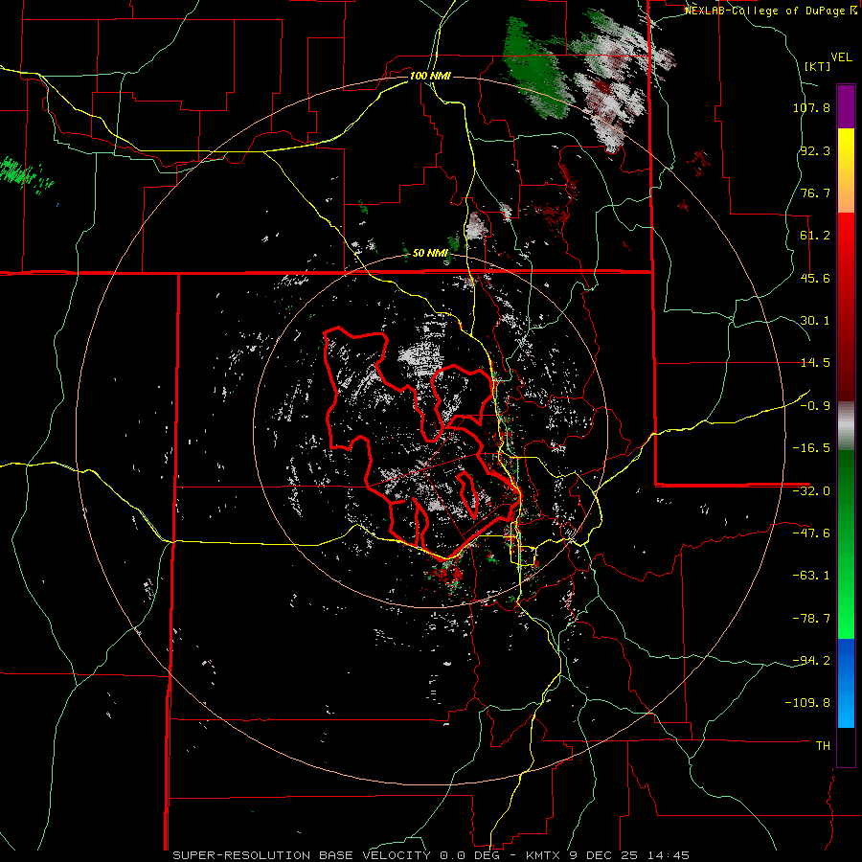This screenshot has width=862, height=862.
Task: Click the 76.7 legend value
Action: click(x=815, y=193)
